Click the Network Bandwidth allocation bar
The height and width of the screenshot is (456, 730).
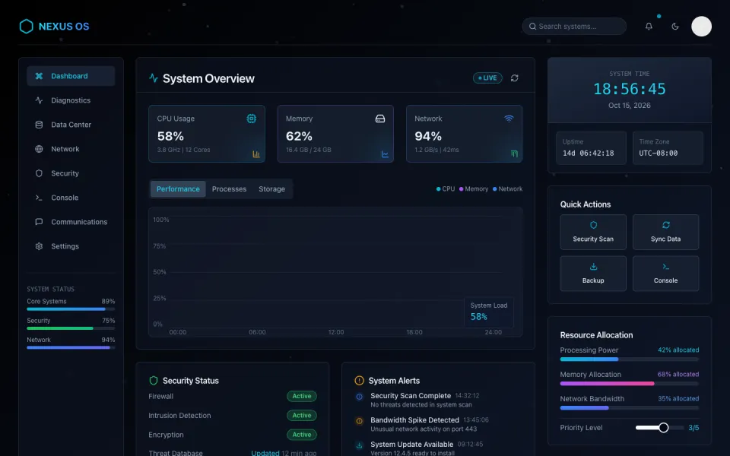[630, 407]
